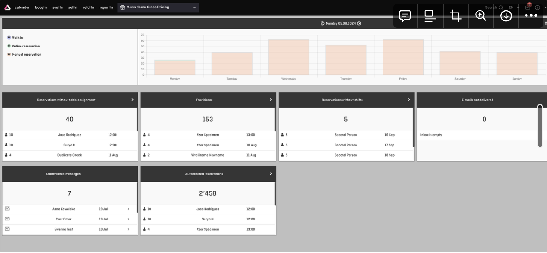The width and height of the screenshot is (547, 253).
Task: Open the three-dots more options in overlay toolbar
Action: (531, 16)
